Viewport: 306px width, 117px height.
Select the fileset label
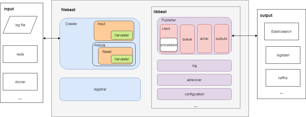tap(107, 52)
